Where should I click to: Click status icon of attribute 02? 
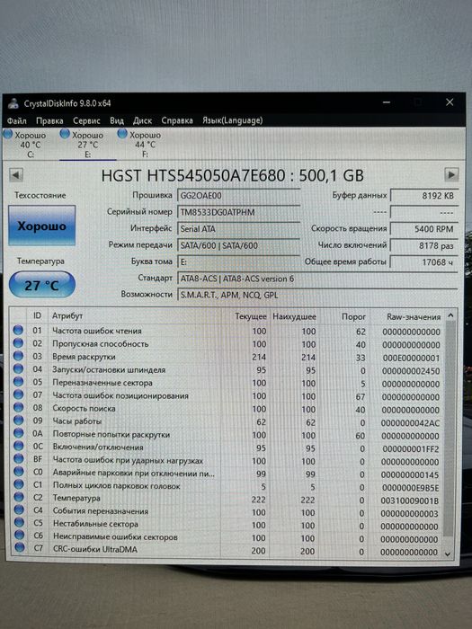[x=18, y=343]
